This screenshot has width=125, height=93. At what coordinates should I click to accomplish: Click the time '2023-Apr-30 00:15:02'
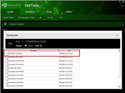coord(66,79)
